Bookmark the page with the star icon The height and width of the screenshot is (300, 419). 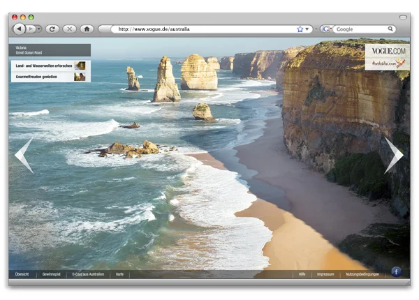300,29
